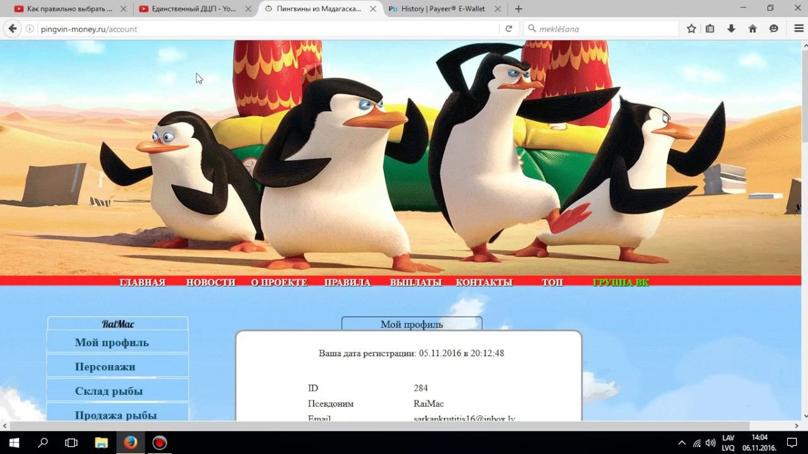Image resolution: width=808 pixels, height=454 pixels.
Task: Open Мой профиль in the sidebar
Action: [x=118, y=342]
